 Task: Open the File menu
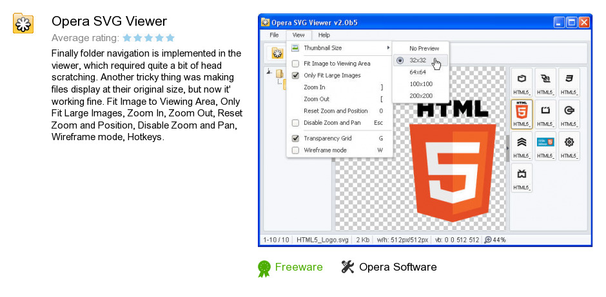[274, 35]
